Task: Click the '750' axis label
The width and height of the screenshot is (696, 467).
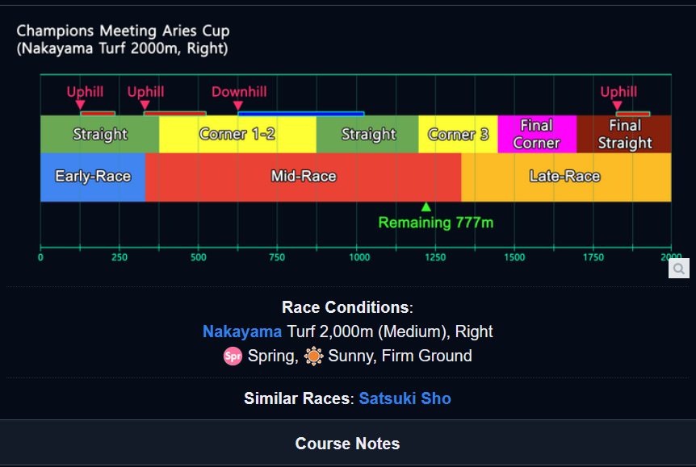Action: tap(277, 257)
